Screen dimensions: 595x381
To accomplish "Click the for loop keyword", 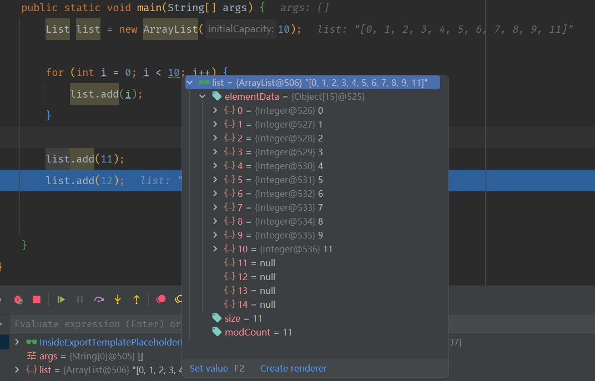I will coord(54,72).
